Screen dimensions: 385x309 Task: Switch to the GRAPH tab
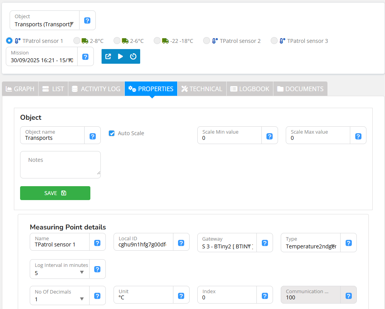[20, 89]
